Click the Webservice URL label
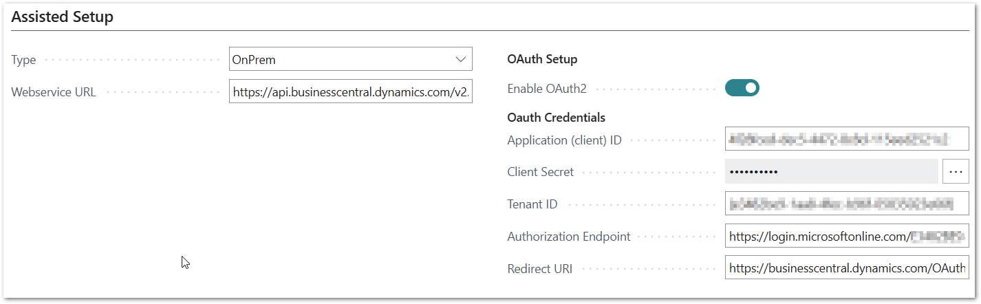Image resolution: width=981 pixels, height=304 pixels. (54, 92)
